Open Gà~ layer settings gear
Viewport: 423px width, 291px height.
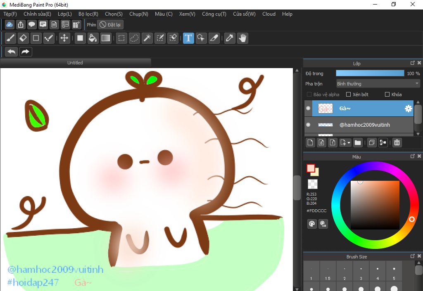click(x=409, y=108)
